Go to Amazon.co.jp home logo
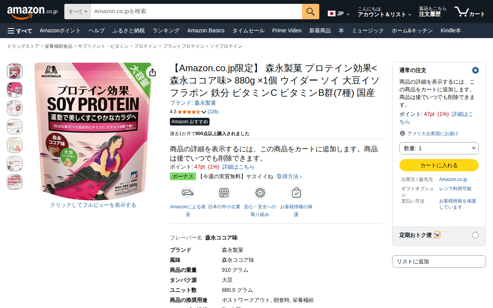Image resolution: width=493 pixels, height=308 pixels. 32,12
